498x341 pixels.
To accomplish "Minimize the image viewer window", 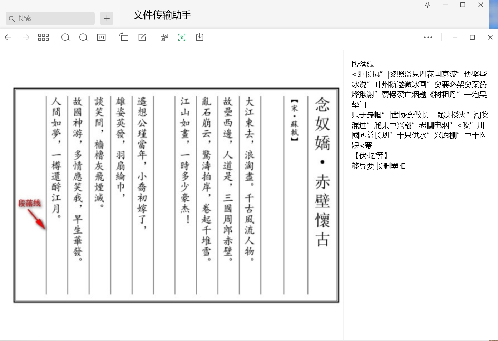I will [x=455, y=37].
